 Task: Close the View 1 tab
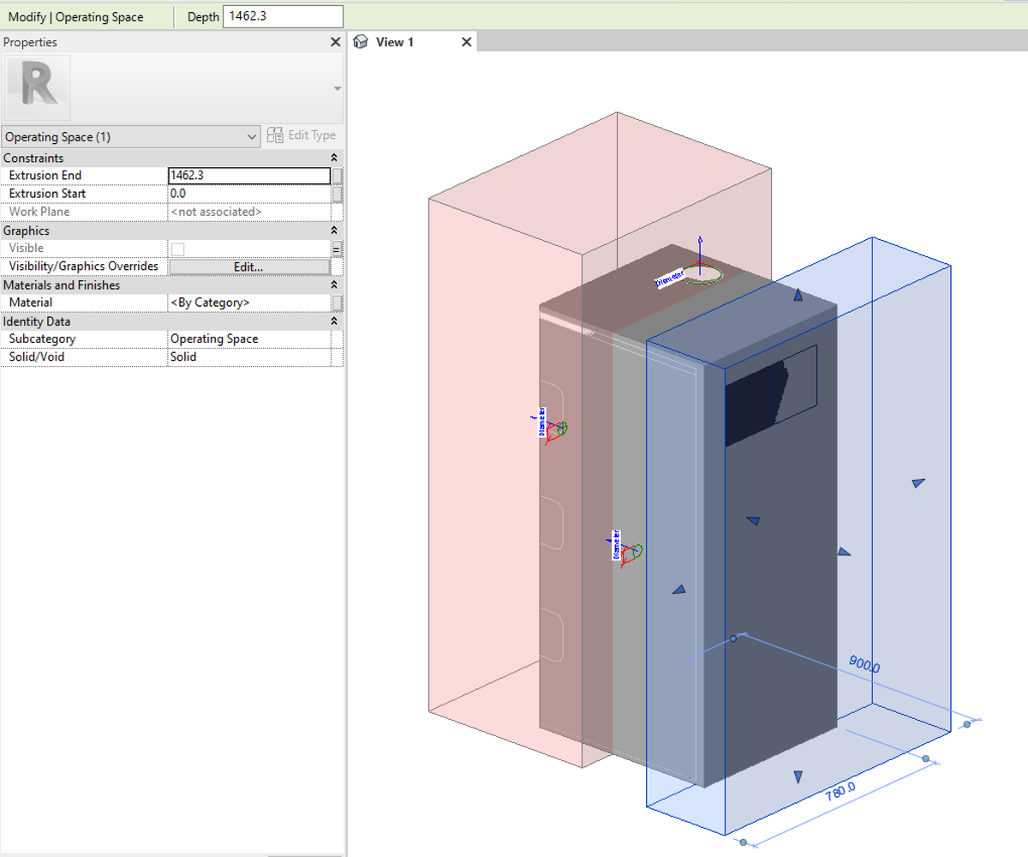[x=466, y=42]
